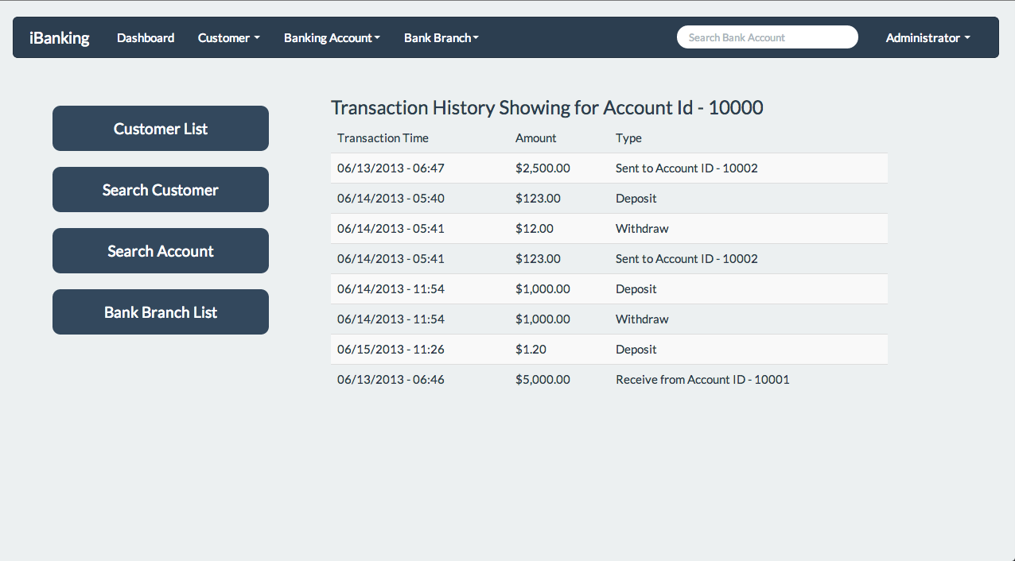Click the $1.20 Deposit entry

click(609, 349)
